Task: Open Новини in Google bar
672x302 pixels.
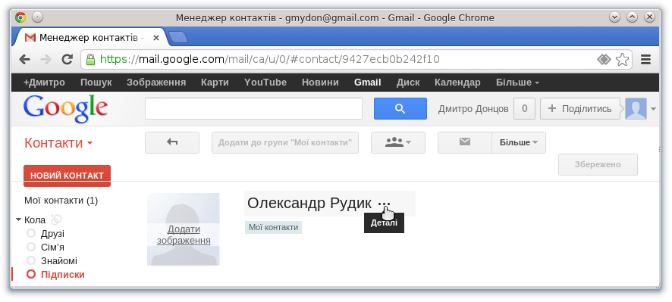Action: click(320, 83)
